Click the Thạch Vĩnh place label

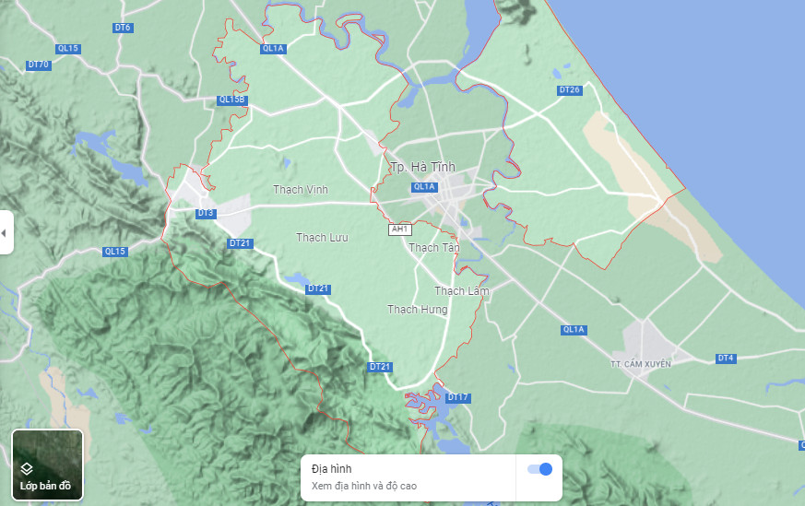[301, 189]
